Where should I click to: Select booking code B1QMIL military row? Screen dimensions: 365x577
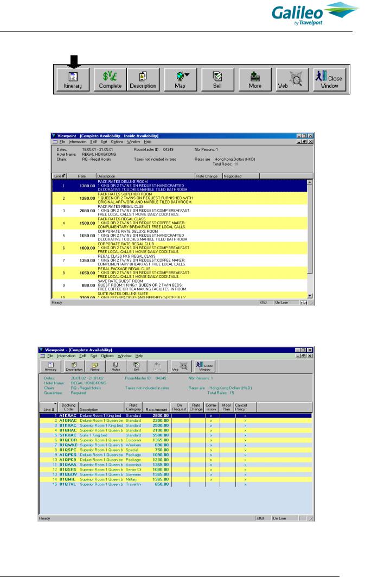pos(176,479)
